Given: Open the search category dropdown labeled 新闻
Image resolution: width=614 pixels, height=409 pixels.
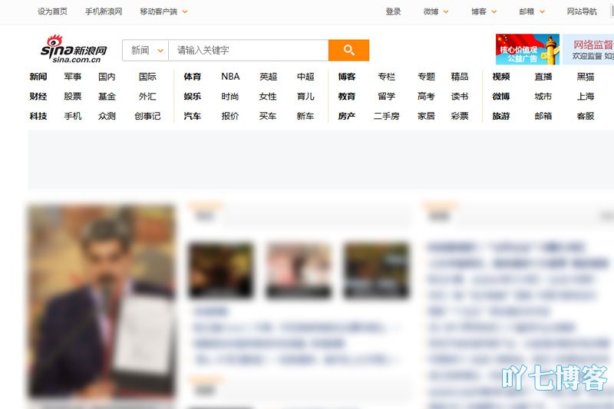Looking at the screenshot, I should click(x=146, y=50).
